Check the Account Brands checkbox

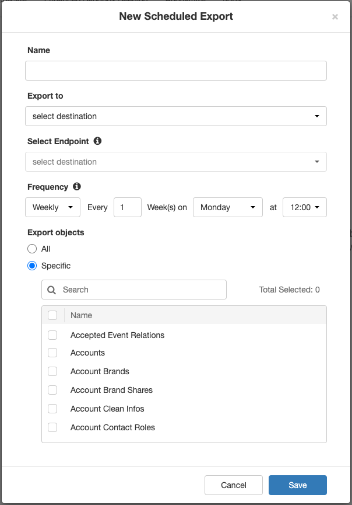pos(52,371)
